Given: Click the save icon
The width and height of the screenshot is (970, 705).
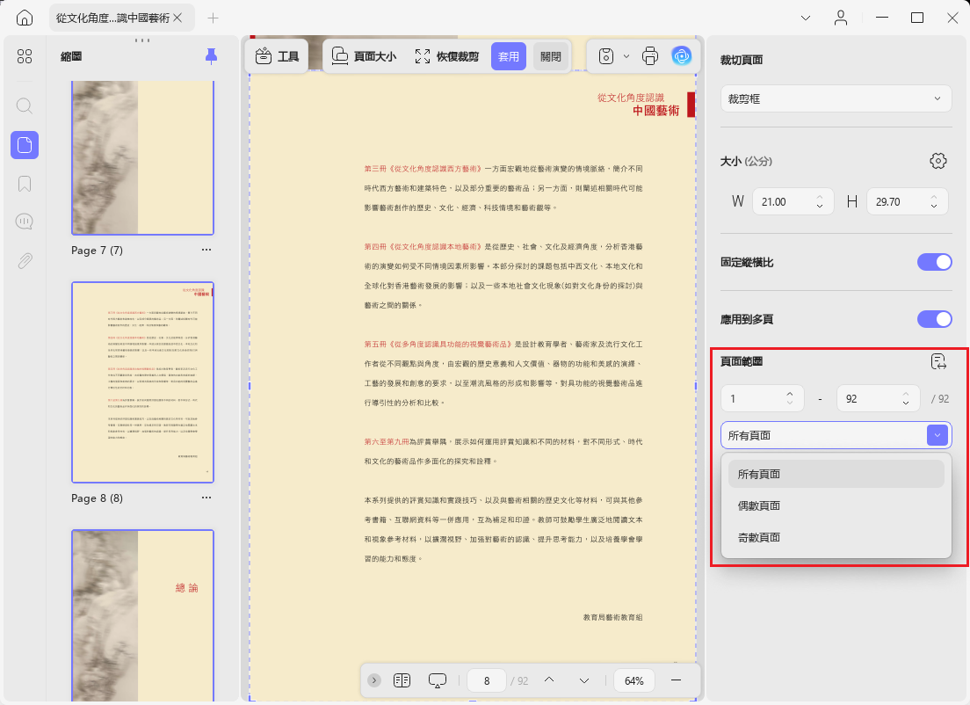Looking at the screenshot, I should pos(606,56).
